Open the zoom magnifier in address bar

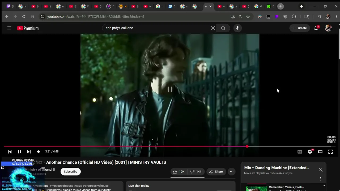coord(240,16)
